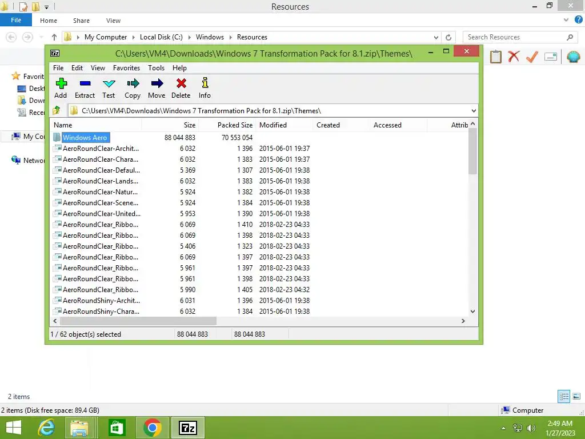Expand the Local Disk (C:) breadcrumb arrow
This screenshot has height=439, width=585.
tap(189, 37)
